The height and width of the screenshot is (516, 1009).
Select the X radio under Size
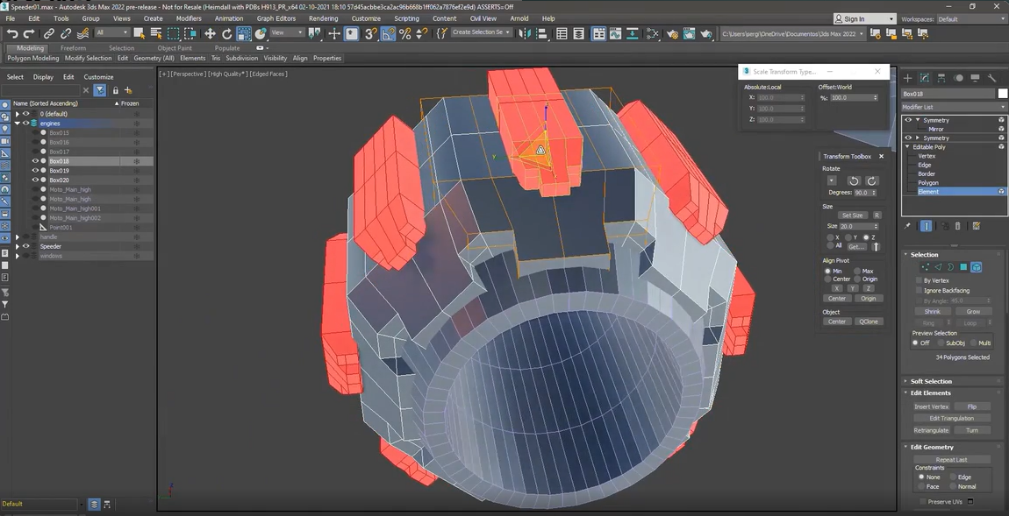829,237
